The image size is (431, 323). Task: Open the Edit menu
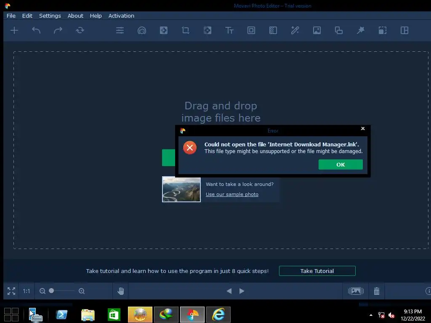click(27, 16)
